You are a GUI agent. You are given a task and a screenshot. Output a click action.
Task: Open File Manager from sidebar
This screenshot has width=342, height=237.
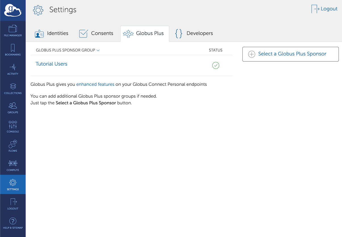click(x=13, y=31)
